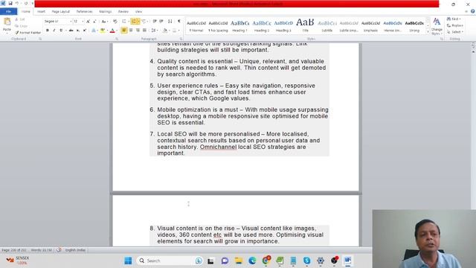Activate the Format Painter brush
This screenshot has height=268, width=476.
pyautogui.click(x=28, y=33)
